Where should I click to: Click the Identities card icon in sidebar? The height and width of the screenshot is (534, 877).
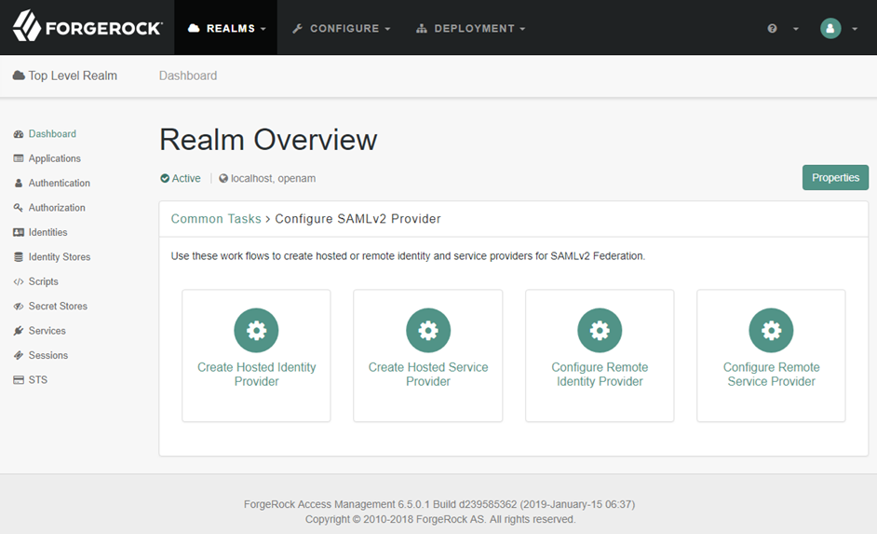pos(19,232)
